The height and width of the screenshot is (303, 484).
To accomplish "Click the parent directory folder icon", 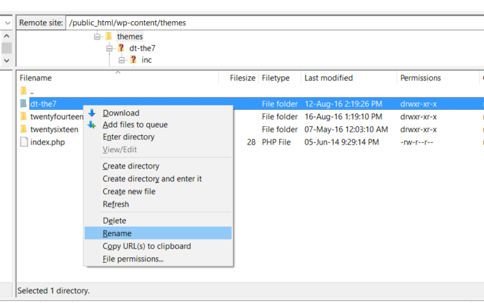I will pyautogui.click(x=23, y=91).
